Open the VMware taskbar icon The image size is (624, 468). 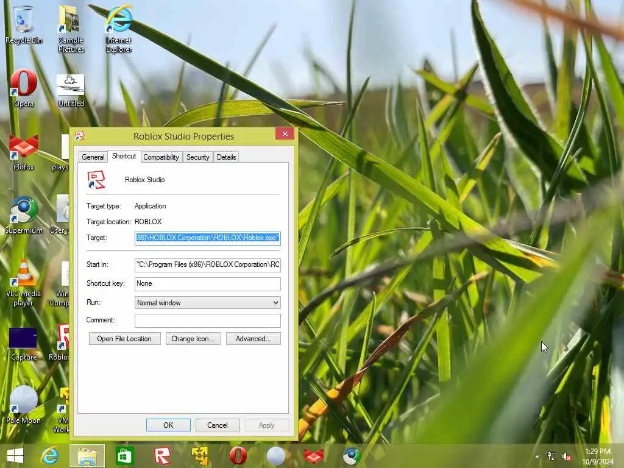[x=200, y=456]
